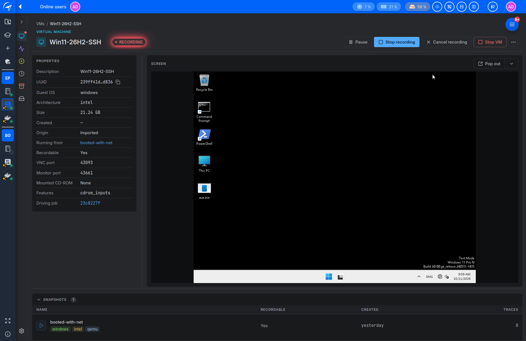Open the clock history sidebar icon
526x341 pixels.
click(x=22, y=74)
